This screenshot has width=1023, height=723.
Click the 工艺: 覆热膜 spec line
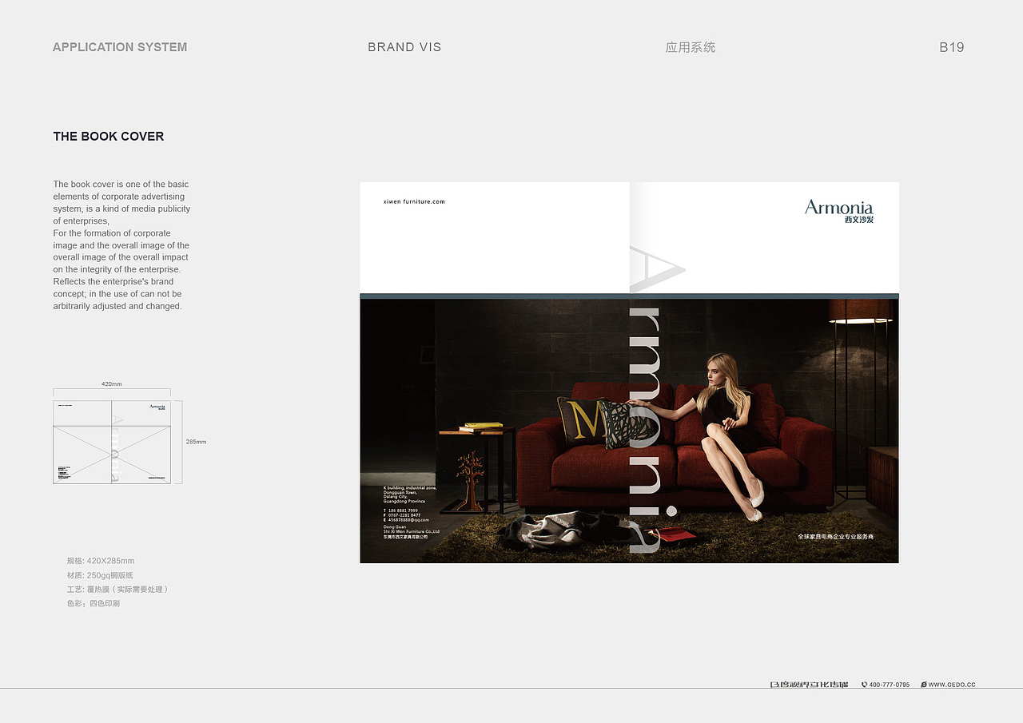click(117, 590)
